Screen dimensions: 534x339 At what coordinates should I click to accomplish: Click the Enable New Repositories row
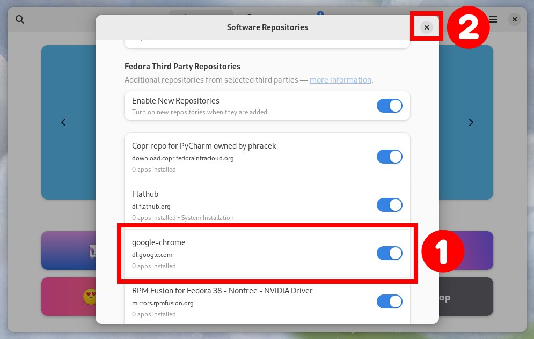point(267,106)
